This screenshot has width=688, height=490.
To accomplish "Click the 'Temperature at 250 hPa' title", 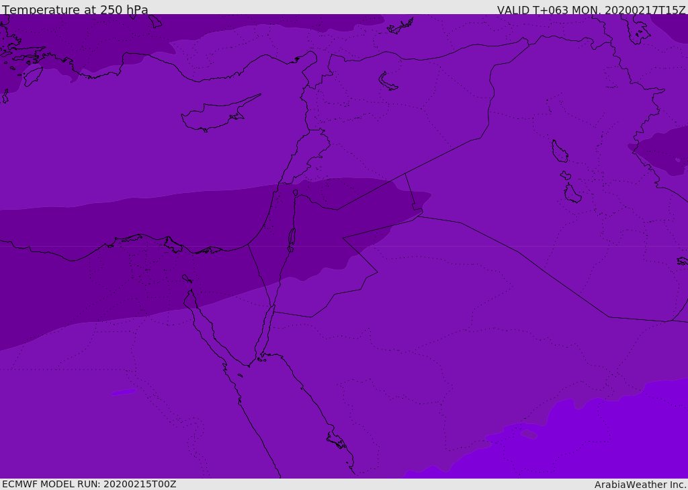I will click(x=75, y=9).
